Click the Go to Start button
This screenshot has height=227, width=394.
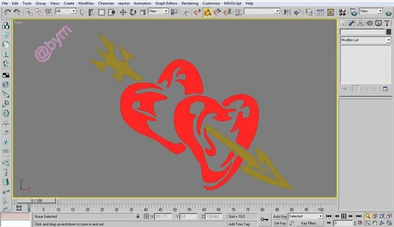pos(328,216)
